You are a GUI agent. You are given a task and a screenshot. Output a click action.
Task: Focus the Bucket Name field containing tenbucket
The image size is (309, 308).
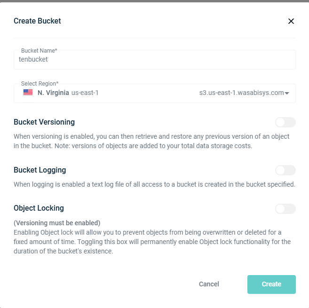[x=154, y=60]
